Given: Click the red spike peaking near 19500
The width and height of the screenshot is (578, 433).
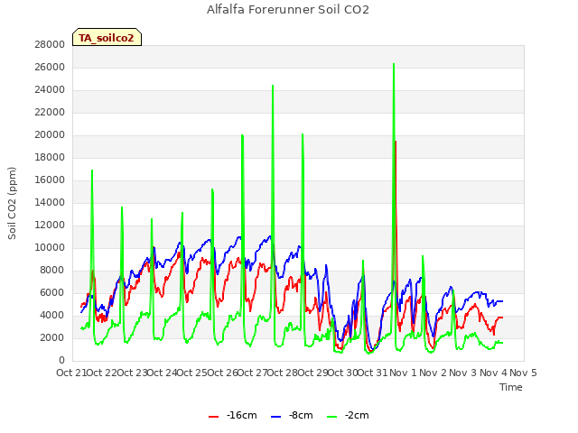Looking at the screenshot, I should coord(396,143).
